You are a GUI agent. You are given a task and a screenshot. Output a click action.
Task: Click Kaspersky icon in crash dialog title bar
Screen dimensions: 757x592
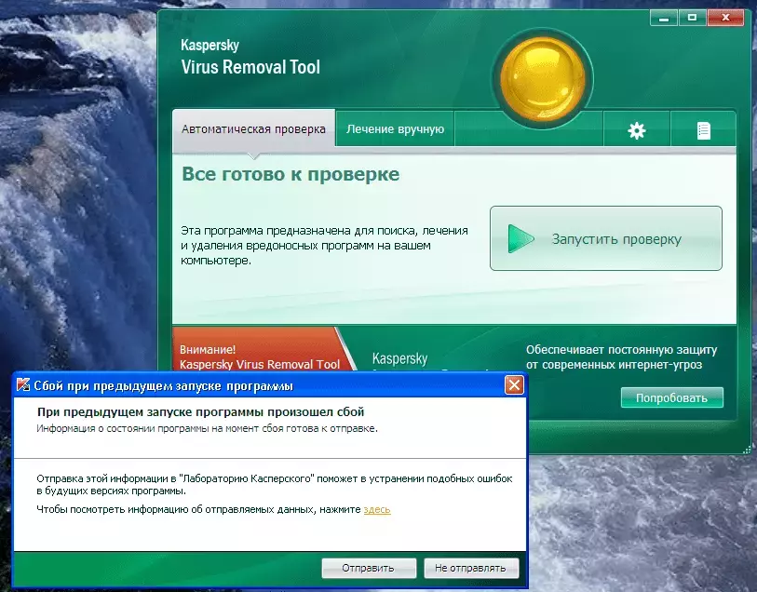click(23, 385)
